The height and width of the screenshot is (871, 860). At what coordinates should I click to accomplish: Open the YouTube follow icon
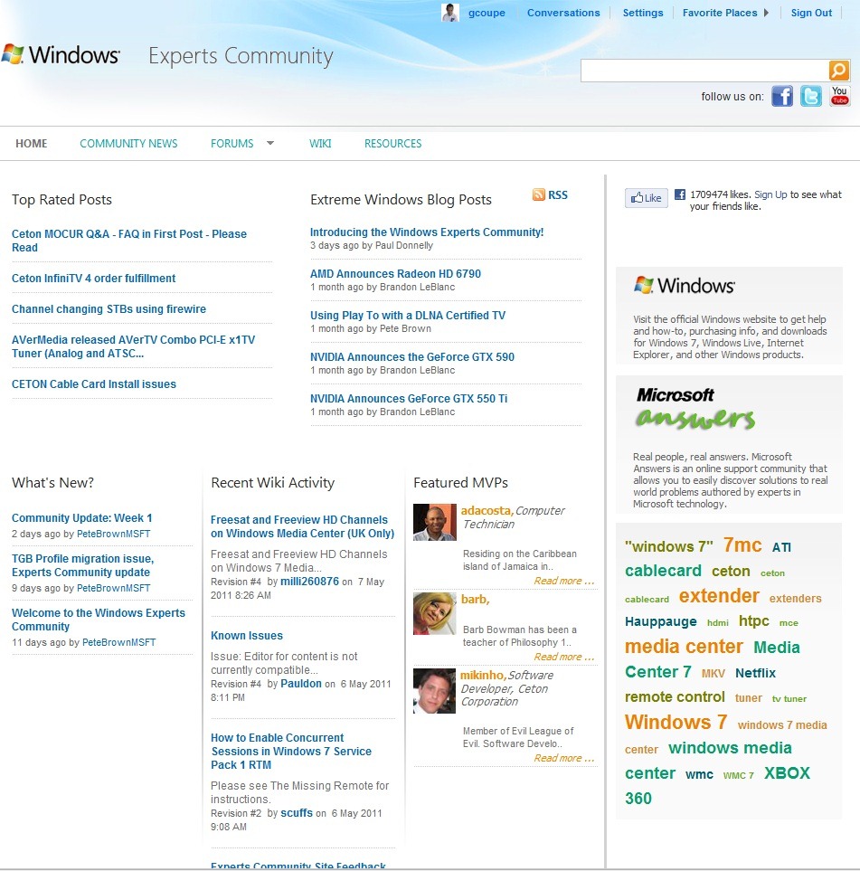(x=840, y=96)
